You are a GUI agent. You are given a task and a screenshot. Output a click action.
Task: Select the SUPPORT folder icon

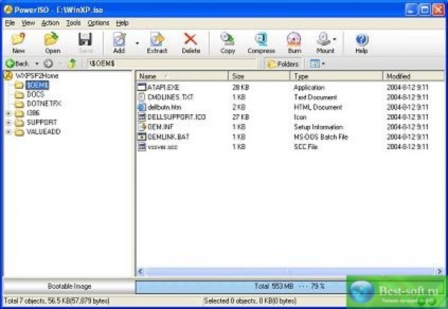click(x=19, y=123)
